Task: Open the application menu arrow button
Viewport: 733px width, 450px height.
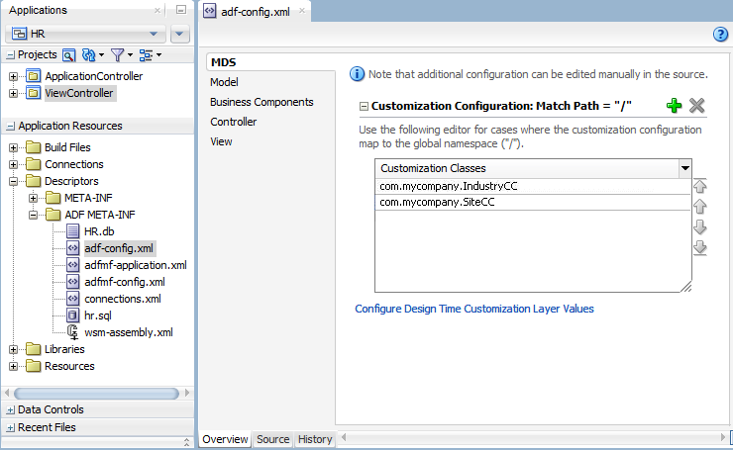Action: (179, 34)
